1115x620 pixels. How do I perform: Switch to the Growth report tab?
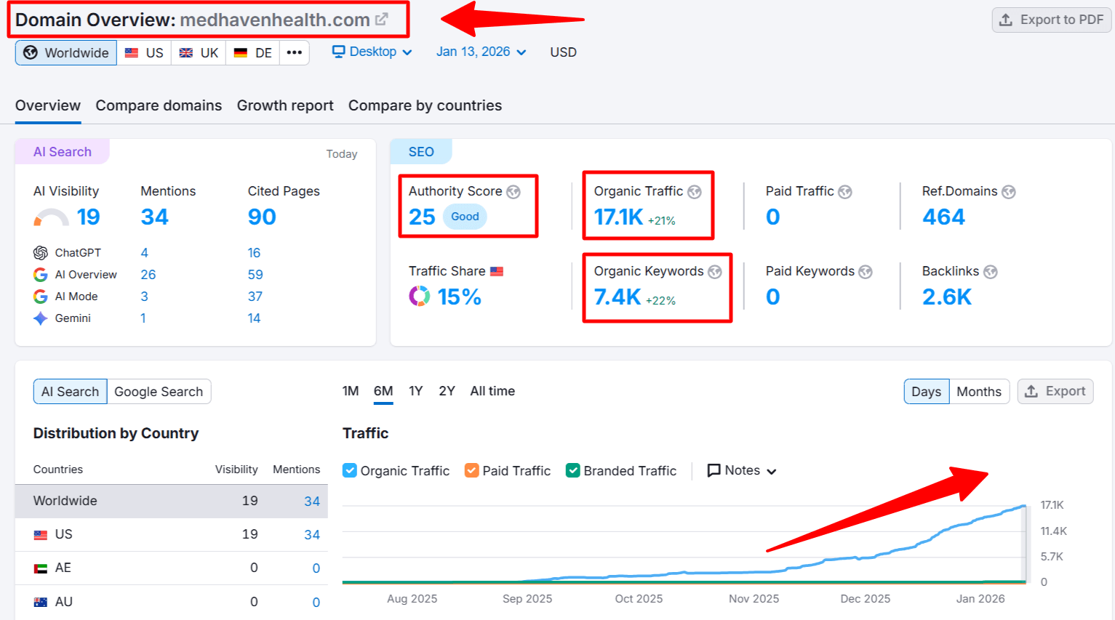pyautogui.click(x=285, y=105)
